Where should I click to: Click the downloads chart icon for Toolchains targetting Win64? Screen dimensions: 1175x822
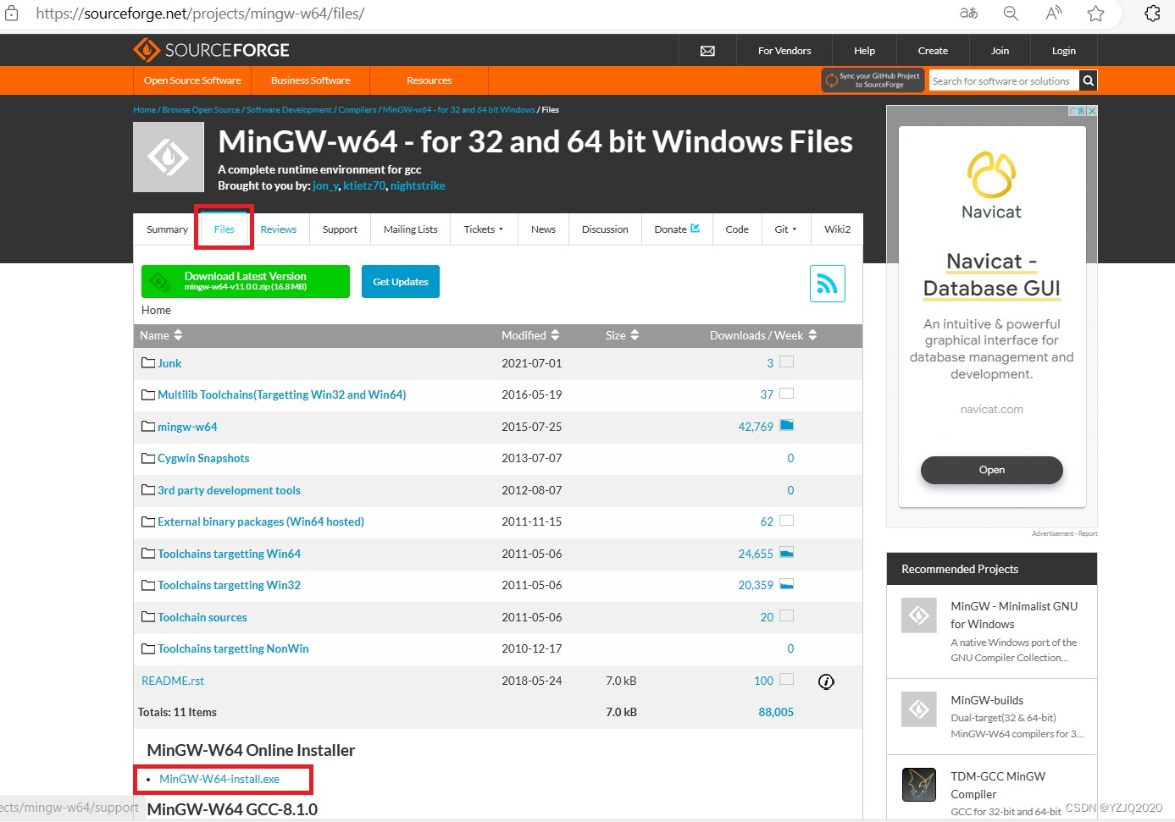coord(787,553)
